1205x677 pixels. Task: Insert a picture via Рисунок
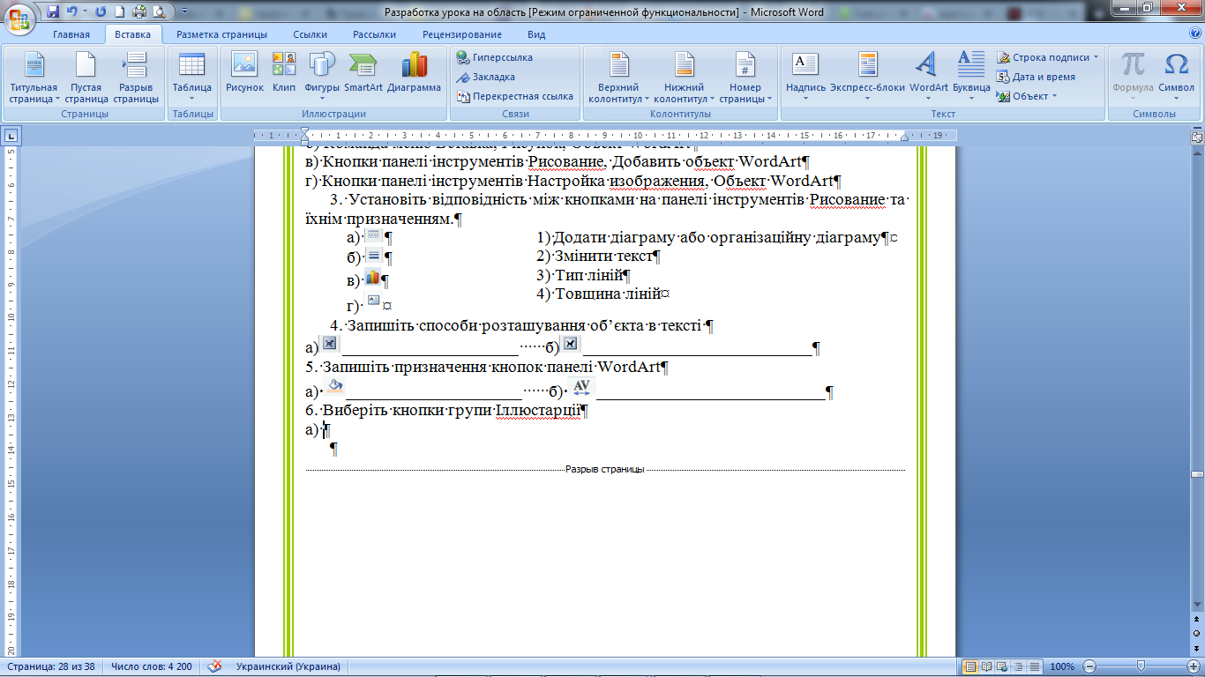click(x=244, y=73)
